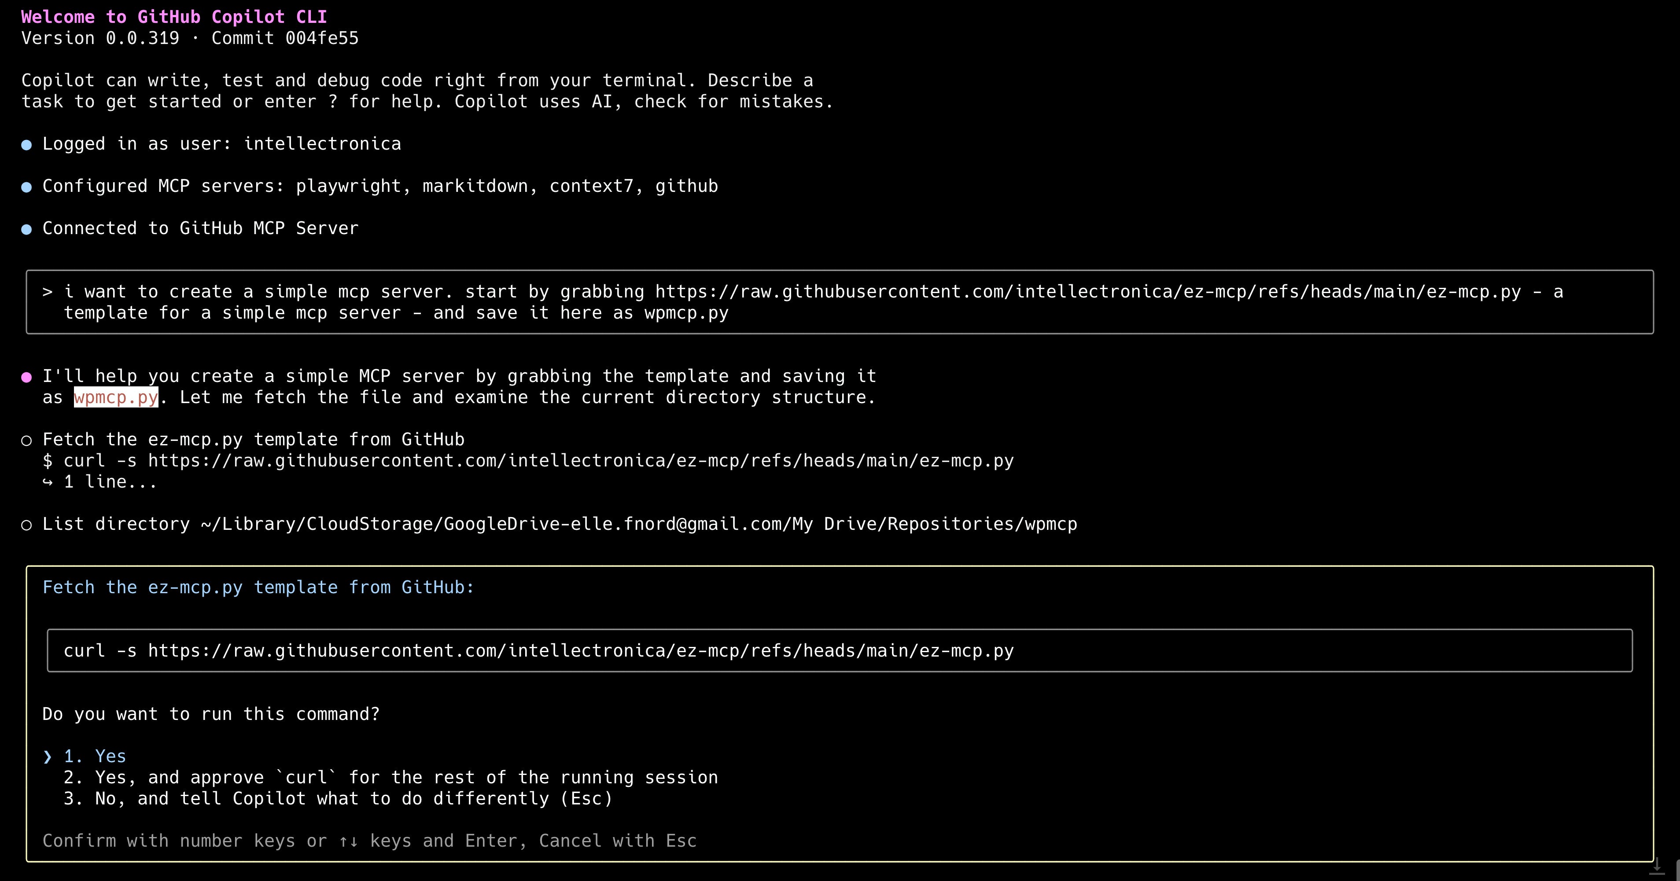This screenshot has width=1680, height=881.
Task: Click hollow circle beside Fetch ez-mcp.py step
Action: point(26,441)
